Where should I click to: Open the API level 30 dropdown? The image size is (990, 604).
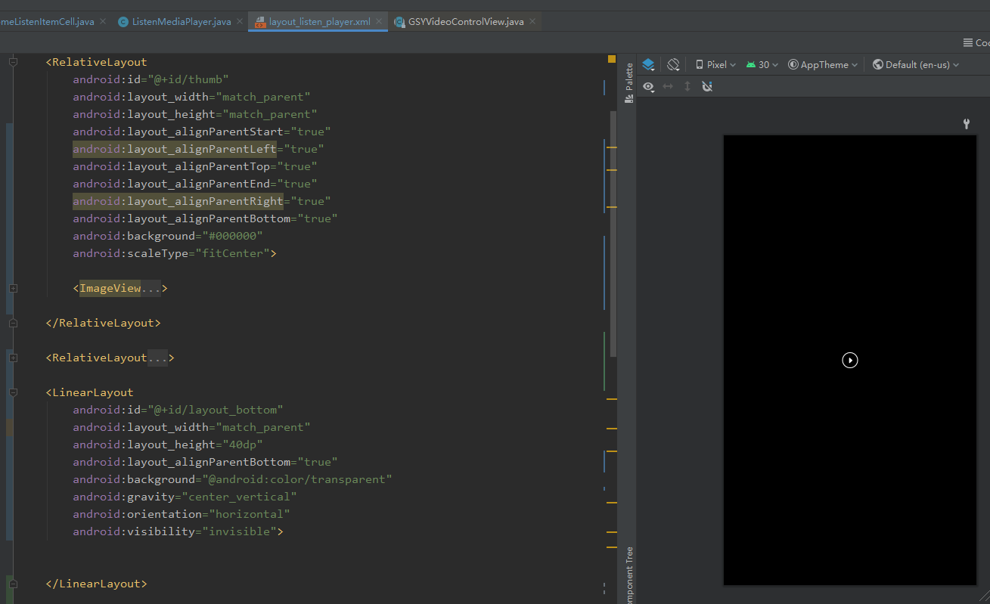tap(762, 65)
